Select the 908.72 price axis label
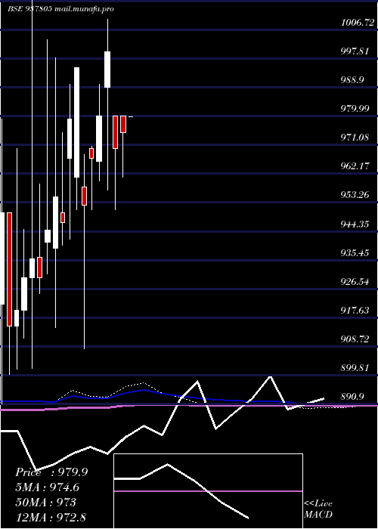The width and height of the screenshot is (378, 529). [355, 339]
